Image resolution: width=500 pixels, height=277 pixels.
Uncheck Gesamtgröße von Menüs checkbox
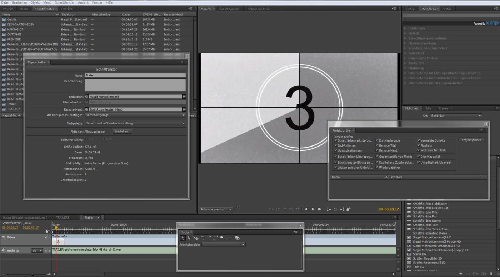pos(377,156)
